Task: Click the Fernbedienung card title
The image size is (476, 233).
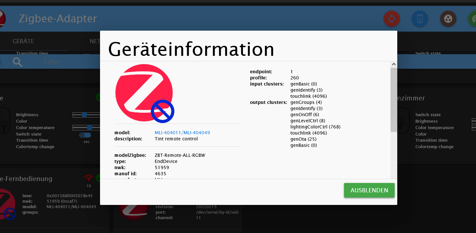Action: pyautogui.click(x=26, y=179)
